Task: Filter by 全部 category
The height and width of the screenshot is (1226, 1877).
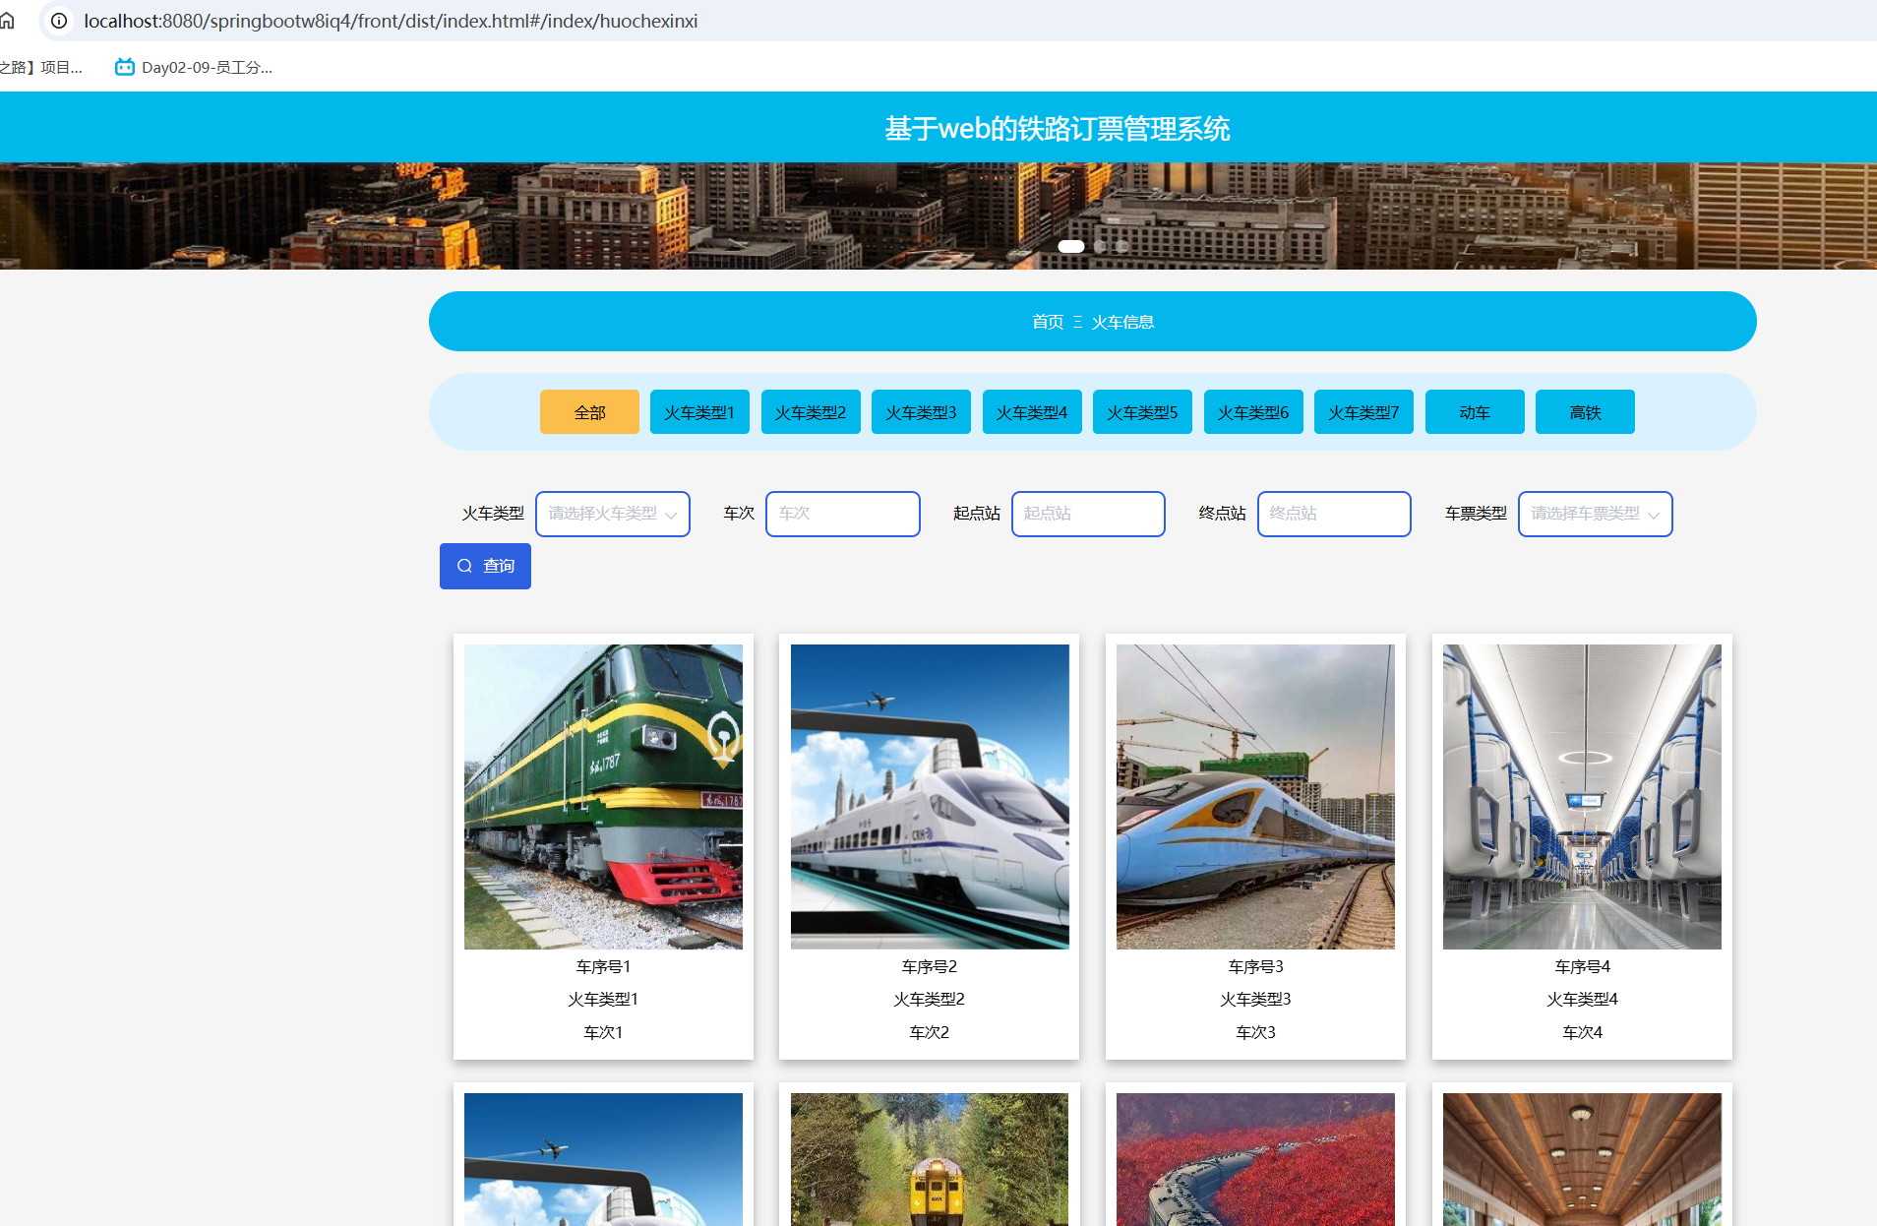Action: click(x=589, y=412)
